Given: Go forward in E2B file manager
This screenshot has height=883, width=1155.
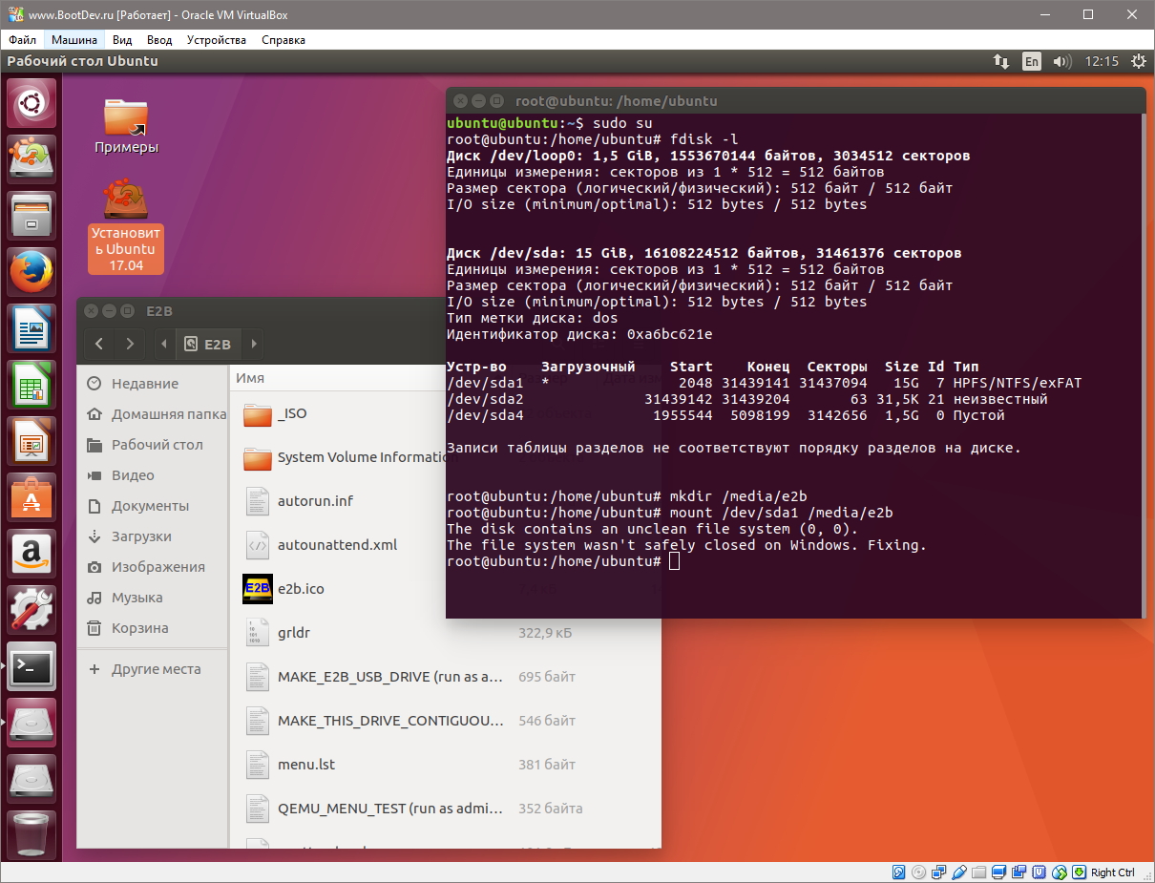Looking at the screenshot, I should (130, 344).
